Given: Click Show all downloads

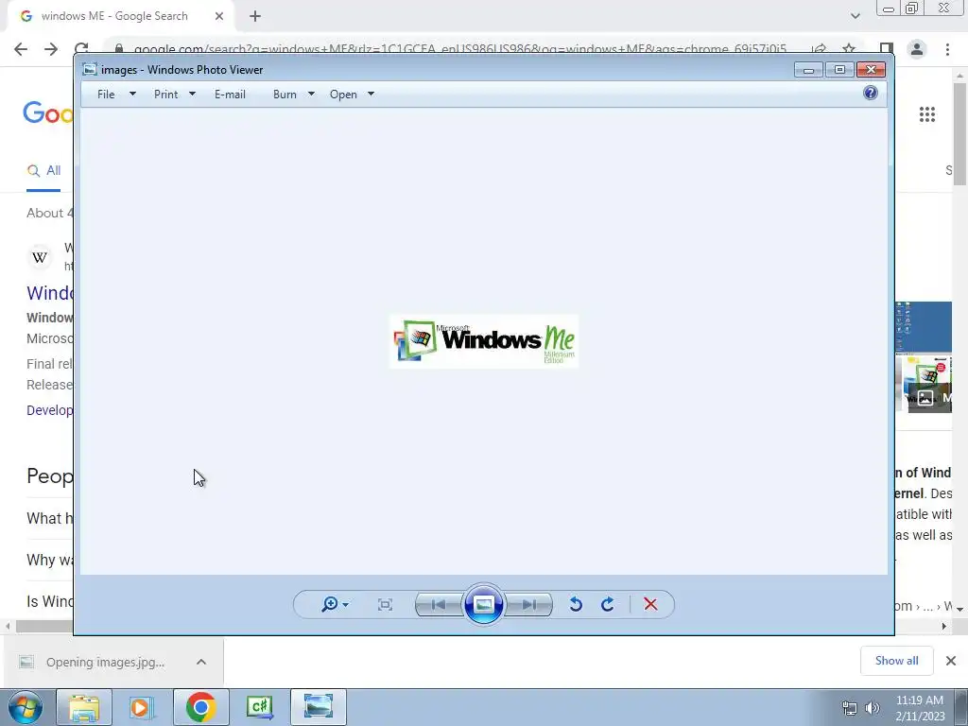Looking at the screenshot, I should 896,661.
